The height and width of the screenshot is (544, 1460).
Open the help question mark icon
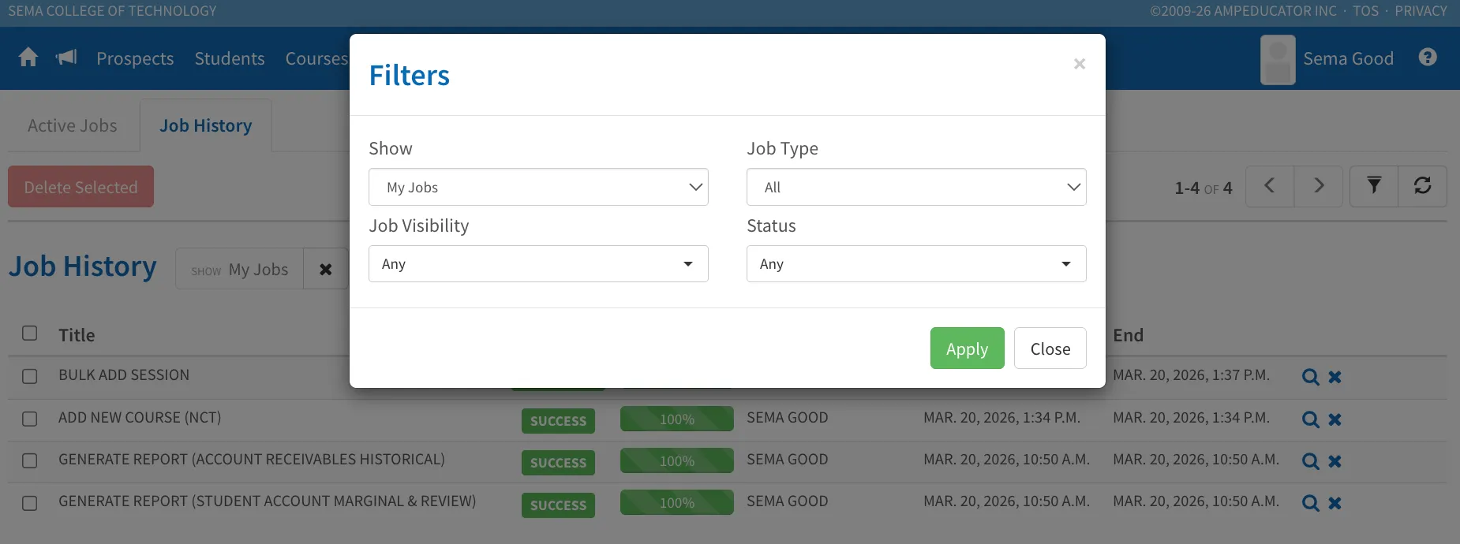coord(1428,57)
